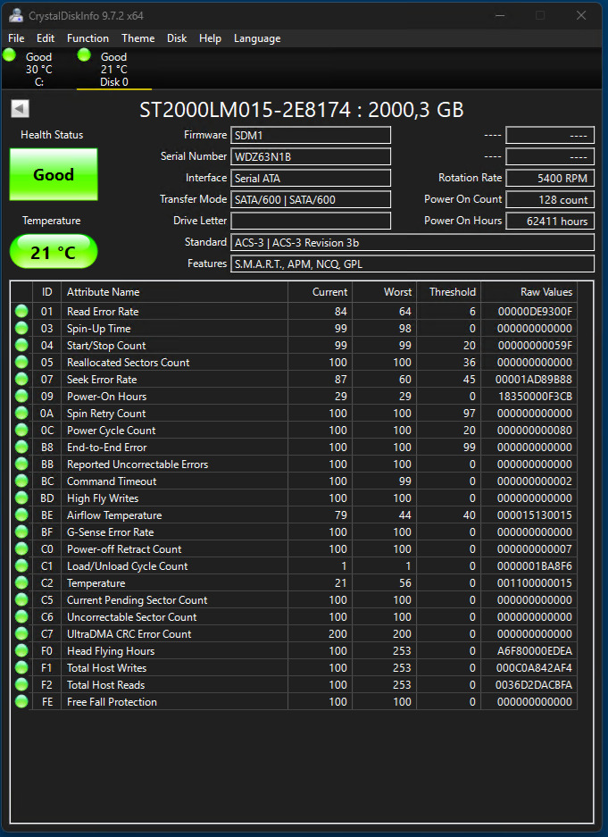Click the status orb of Reallocated Sectors Count row
Screen dimensions: 608x837
tap(21, 363)
